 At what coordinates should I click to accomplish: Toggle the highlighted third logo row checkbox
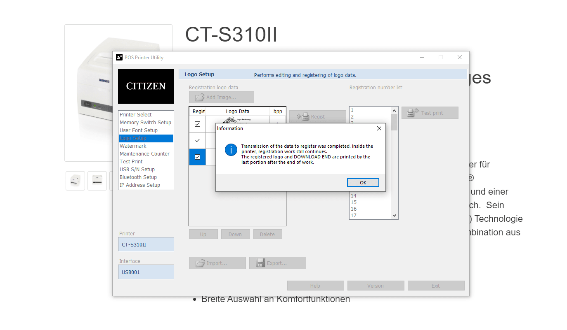tap(197, 157)
